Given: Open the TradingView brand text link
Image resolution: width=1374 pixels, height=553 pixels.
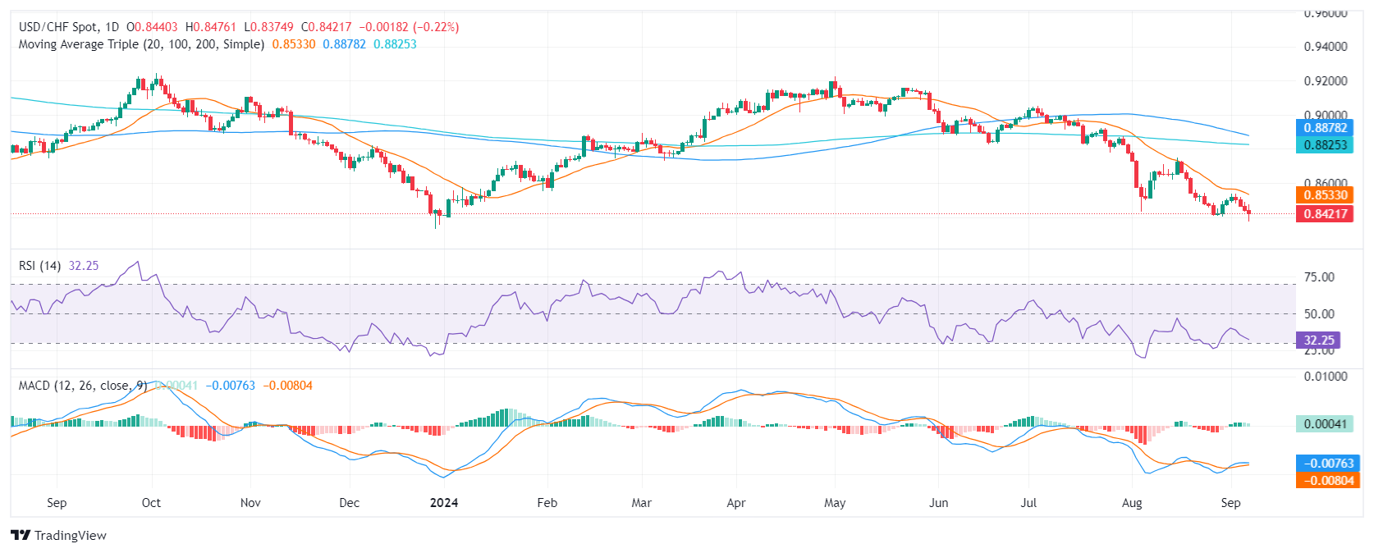Looking at the screenshot, I should pyautogui.click(x=71, y=535).
